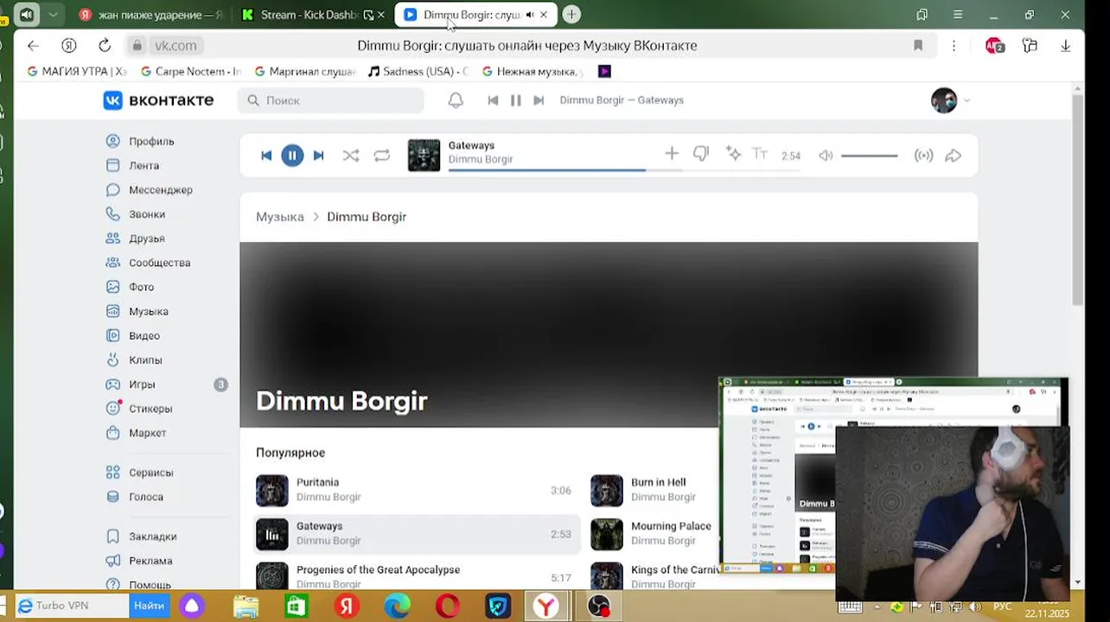The height and width of the screenshot is (622, 1110).
Task: Skip to previous track in main player
Action: [x=266, y=155]
